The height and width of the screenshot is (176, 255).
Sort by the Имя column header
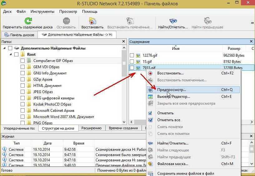click(x=176, y=48)
